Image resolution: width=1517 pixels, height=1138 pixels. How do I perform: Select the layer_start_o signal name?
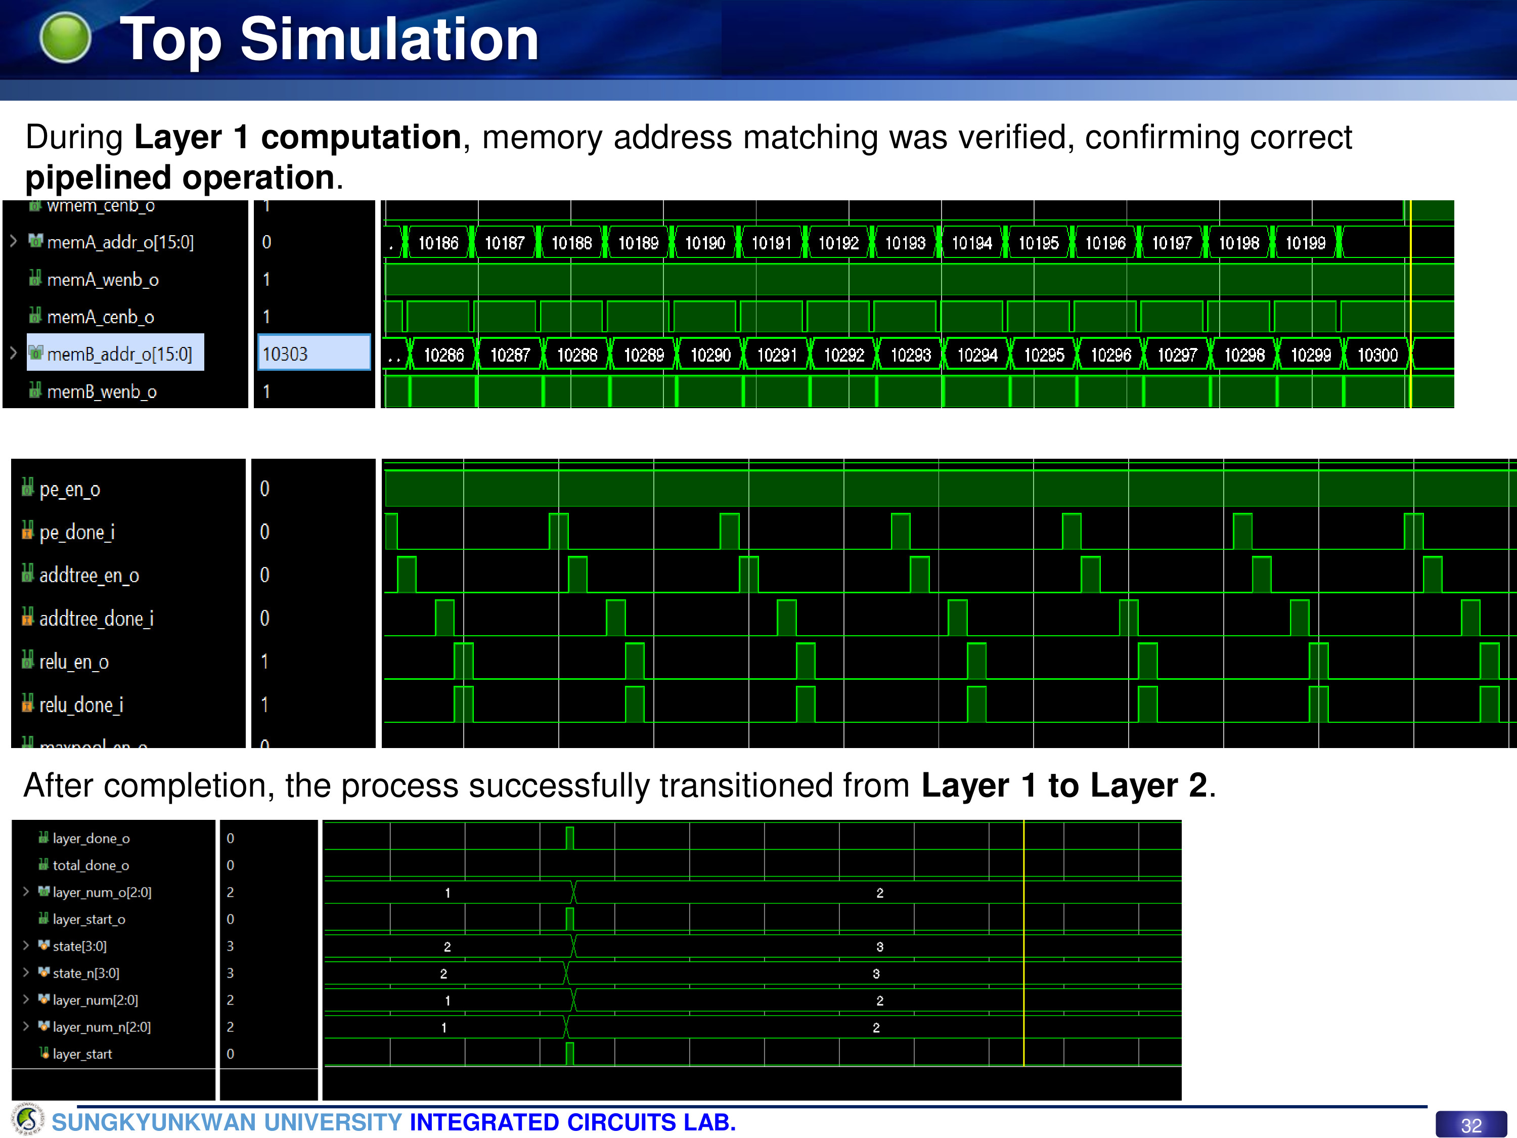pos(89,919)
